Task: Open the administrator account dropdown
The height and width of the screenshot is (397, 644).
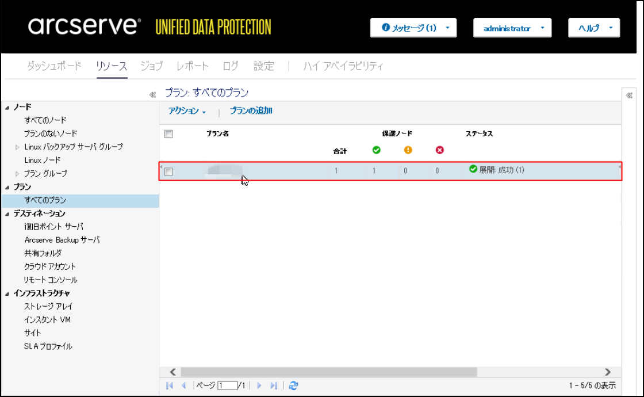Action: pos(512,28)
